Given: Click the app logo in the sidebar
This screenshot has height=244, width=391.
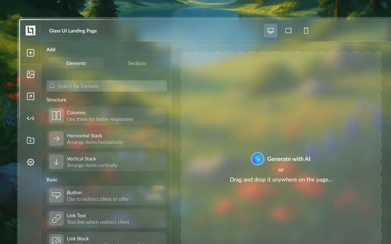Looking at the screenshot, I should click(31, 31).
